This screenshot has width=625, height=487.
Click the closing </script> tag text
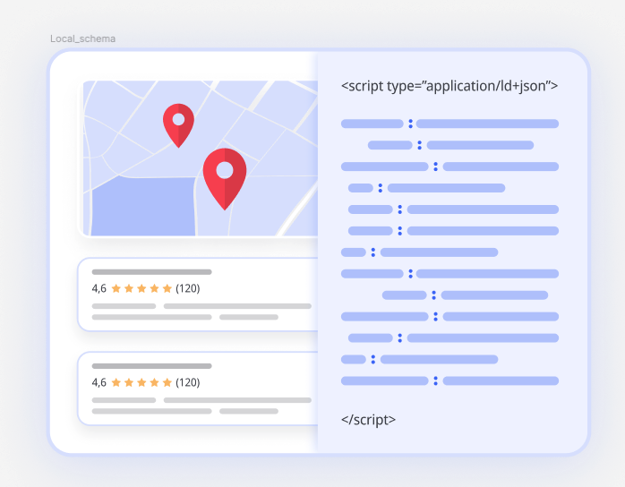pyautogui.click(x=368, y=420)
